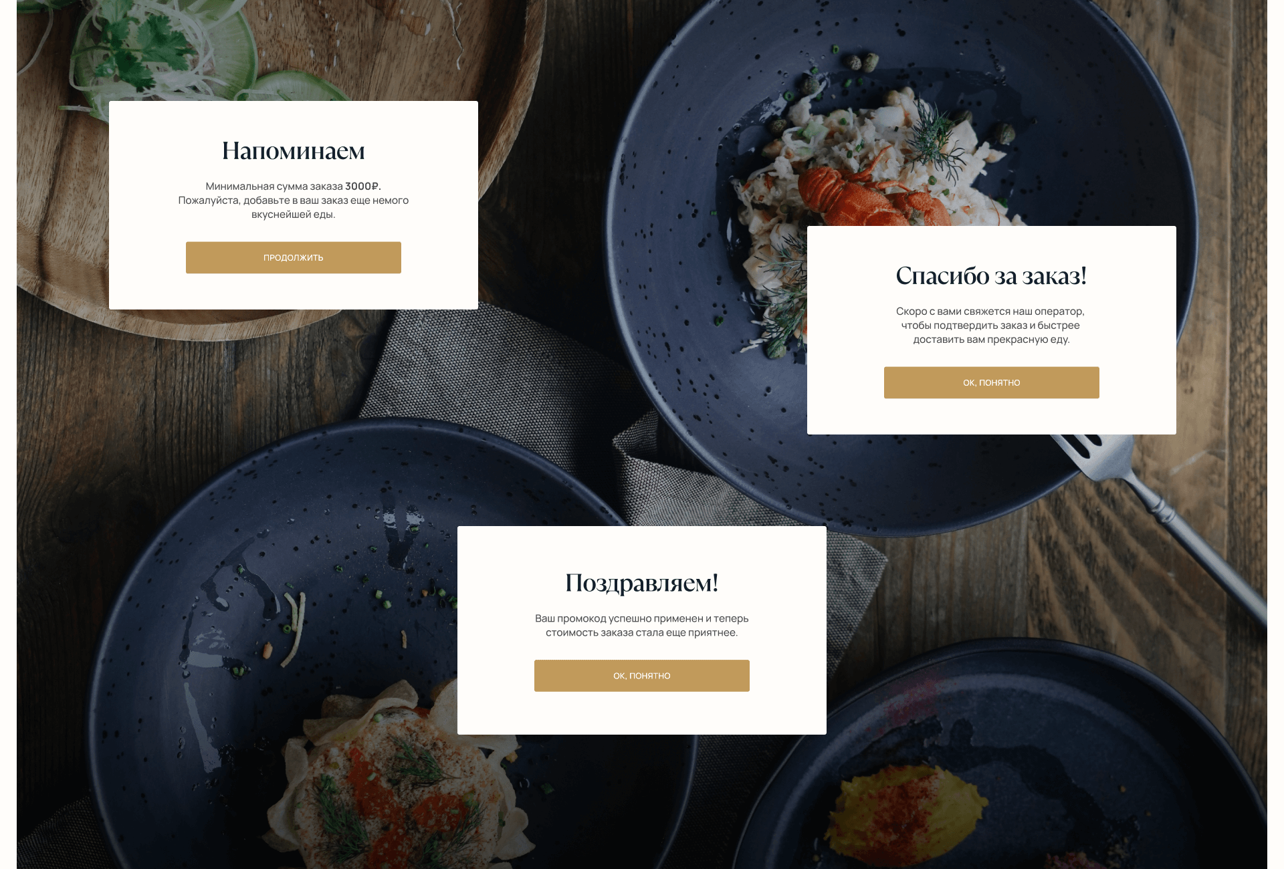Click the line about delivering wonderful food
Viewport: 1284px width, 869px height.
pos(991,340)
